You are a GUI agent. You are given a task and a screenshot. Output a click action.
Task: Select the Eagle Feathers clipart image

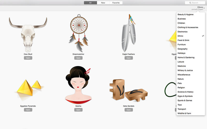[x=129, y=33]
